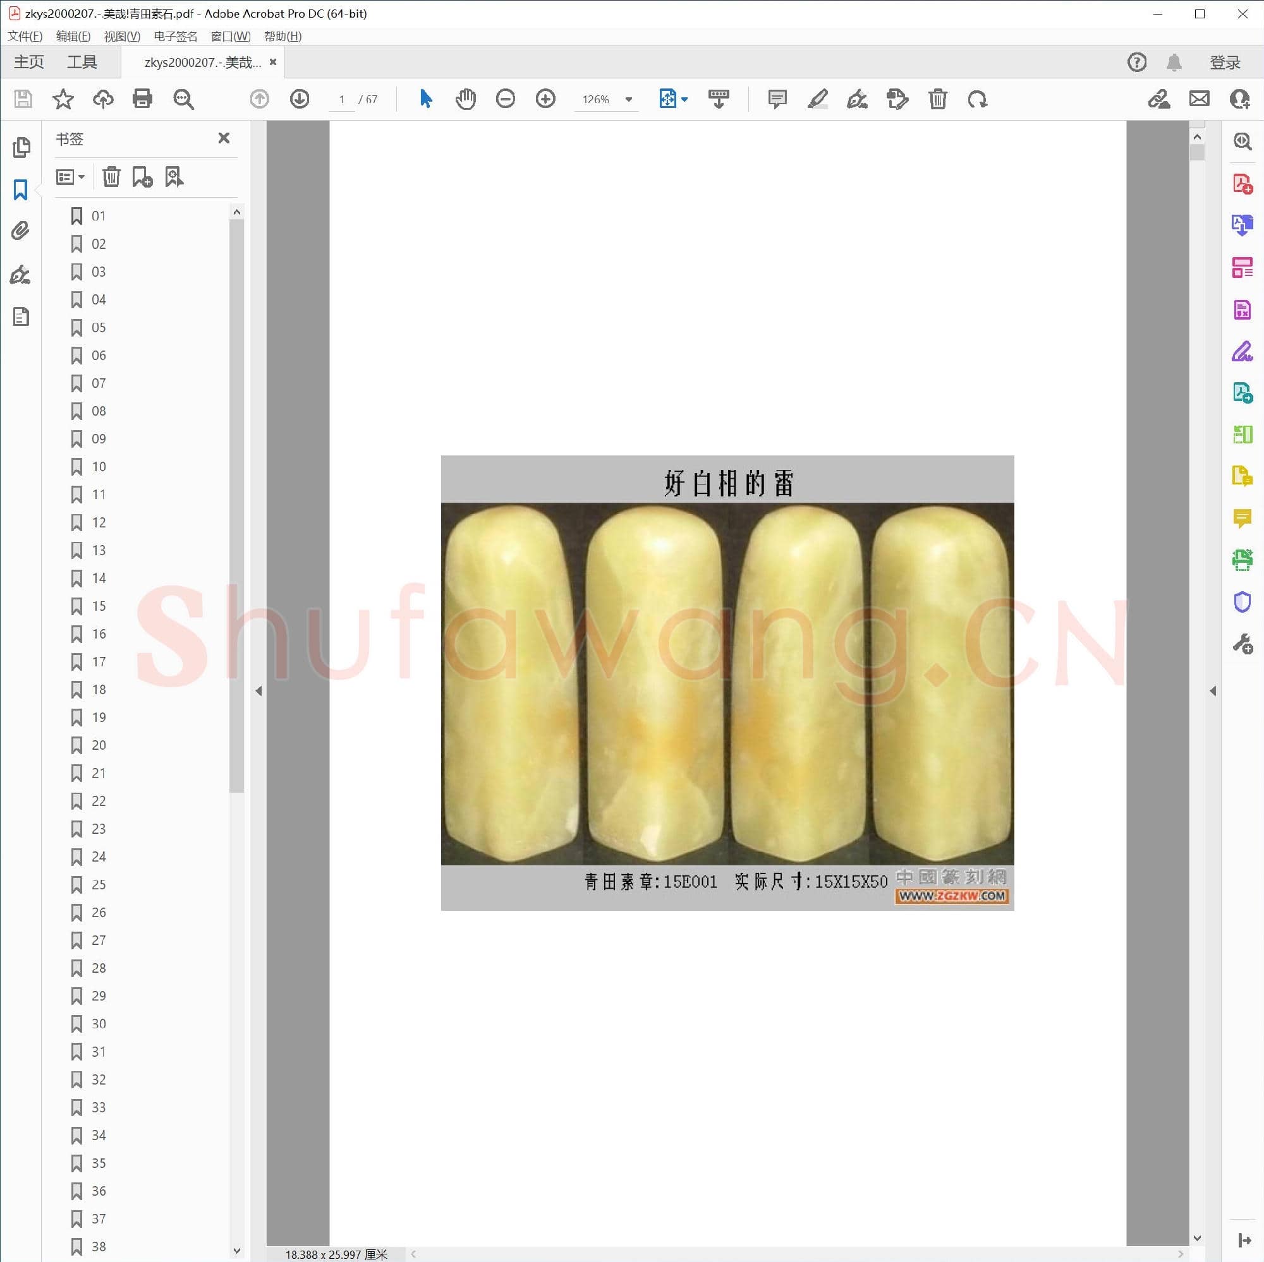Viewport: 1264px width, 1262px height.
Task: Click the Print file icon
Action: pos(142,99)
